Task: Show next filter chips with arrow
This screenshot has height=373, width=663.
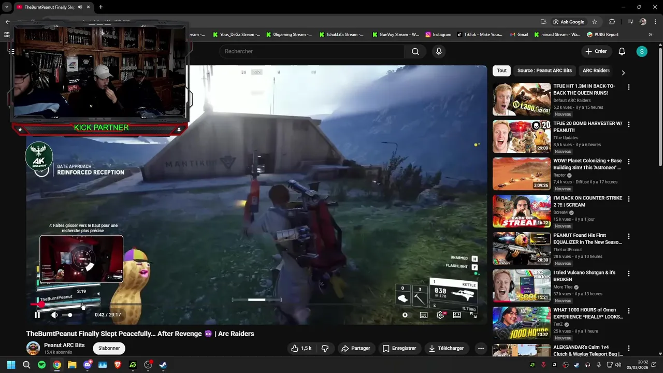Action: 623,73
